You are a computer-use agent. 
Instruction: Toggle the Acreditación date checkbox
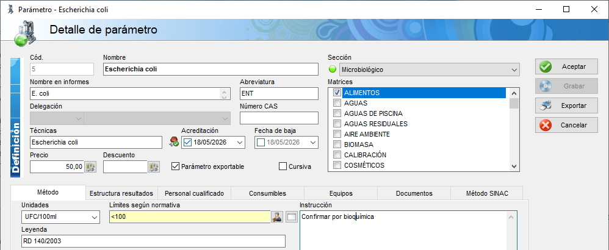pyautogui.click(x=187, y=143)
